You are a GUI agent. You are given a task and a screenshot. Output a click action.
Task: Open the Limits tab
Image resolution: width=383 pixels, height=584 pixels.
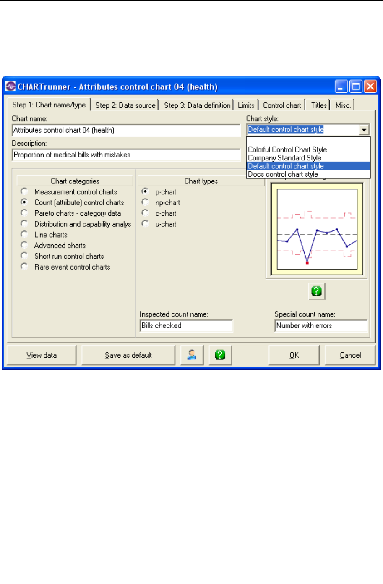pos(246,105)
